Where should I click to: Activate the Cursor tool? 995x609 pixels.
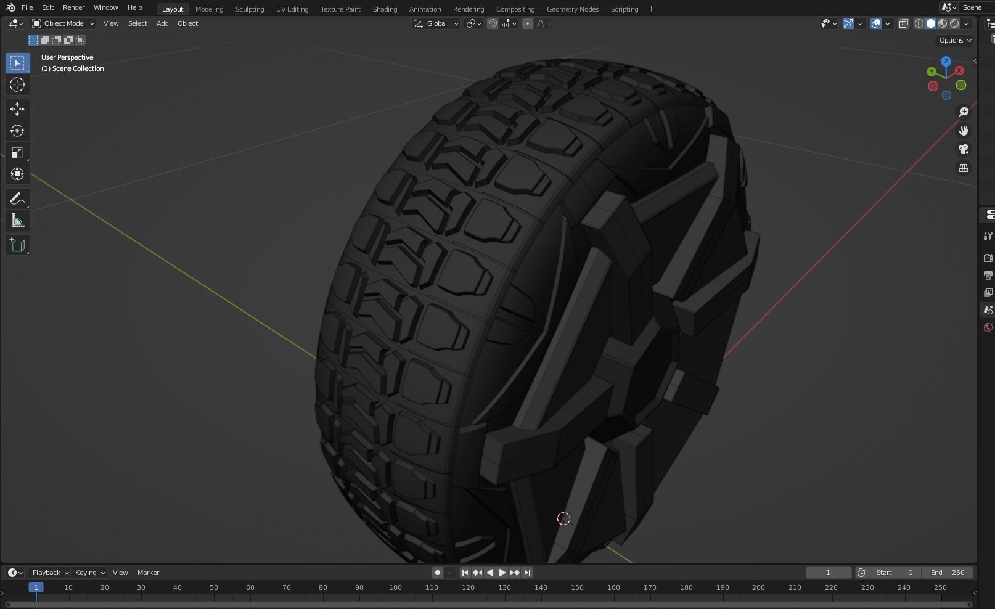pyautogui.click(x=17, y=84)
